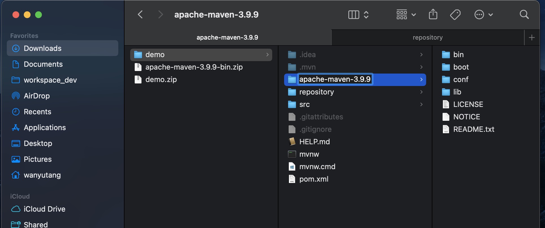Image resolution: width=545 pixels, height=228 pixels.
Task: Click the Edit Tags icon
Action: [455, 14]
